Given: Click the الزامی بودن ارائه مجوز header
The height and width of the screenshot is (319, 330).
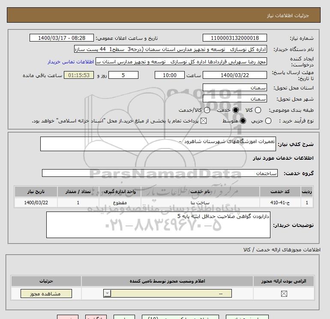Looking at the screenshot, I should [284, 281].
